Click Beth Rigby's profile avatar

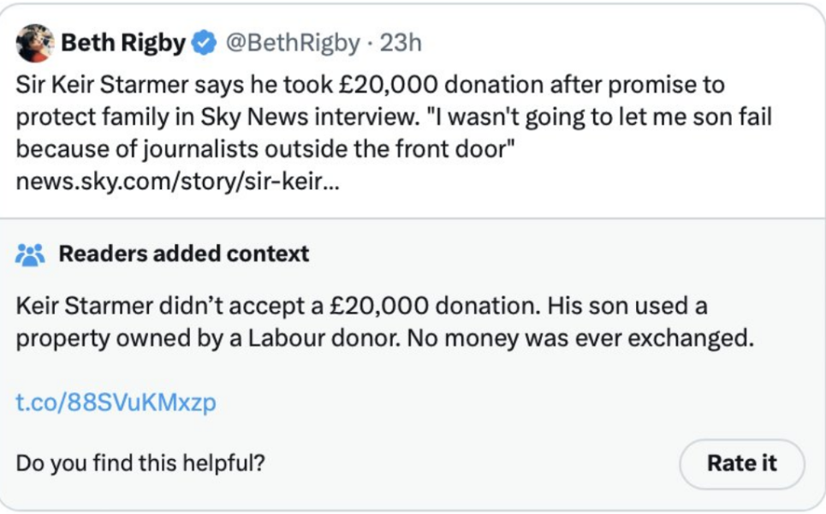pyautogui.click(x=34, y=43)
